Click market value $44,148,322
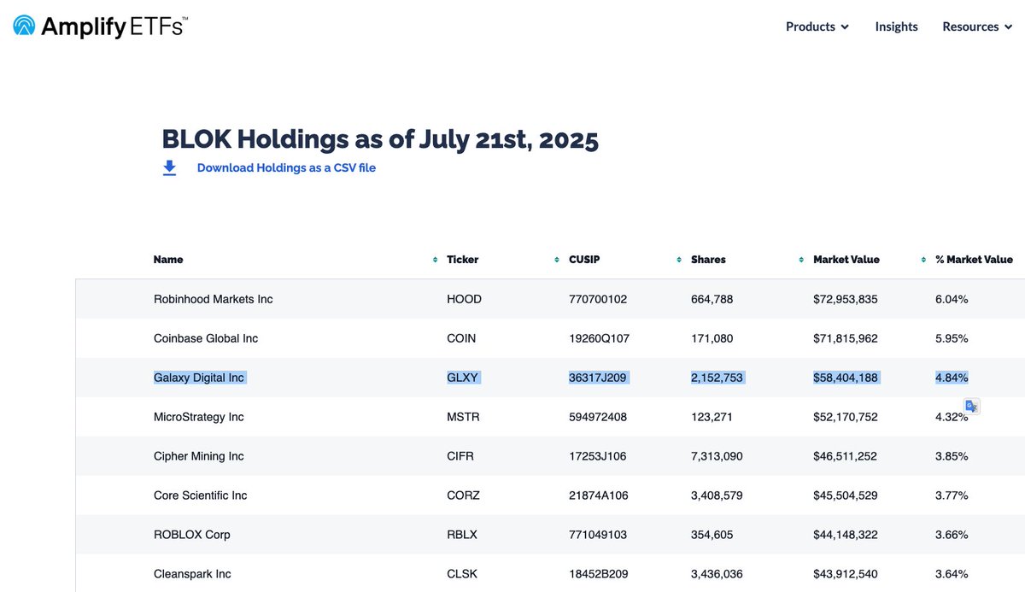 pyautogui.click(x=846, y=535)
